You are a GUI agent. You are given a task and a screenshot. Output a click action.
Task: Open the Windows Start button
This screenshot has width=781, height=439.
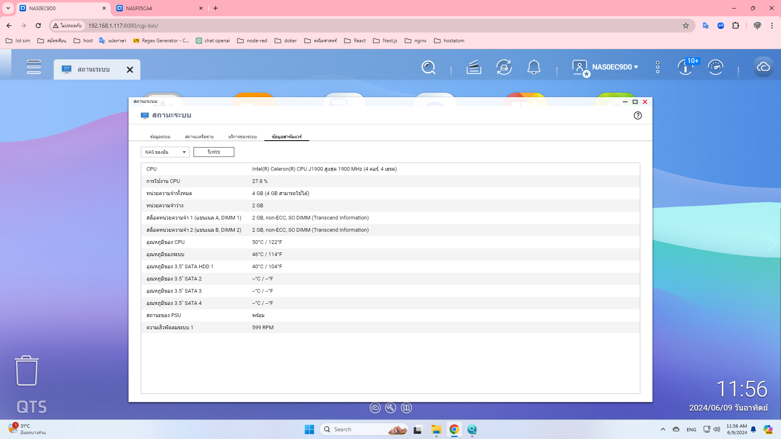point(309,429)
